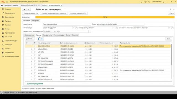Go forward with right arrow button
The height and width of the screenshot is (99, 177).
point(28,9)
